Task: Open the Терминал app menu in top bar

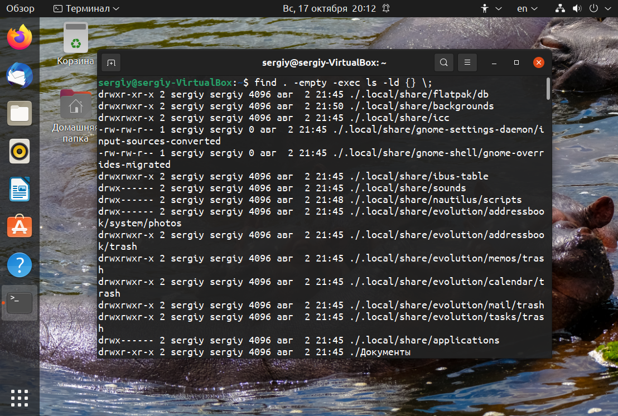Action: click(86, 8)
